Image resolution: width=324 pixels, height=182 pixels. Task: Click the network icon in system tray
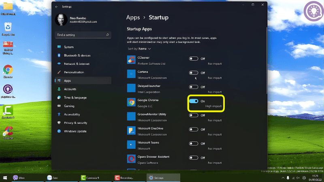click(293, 178)
